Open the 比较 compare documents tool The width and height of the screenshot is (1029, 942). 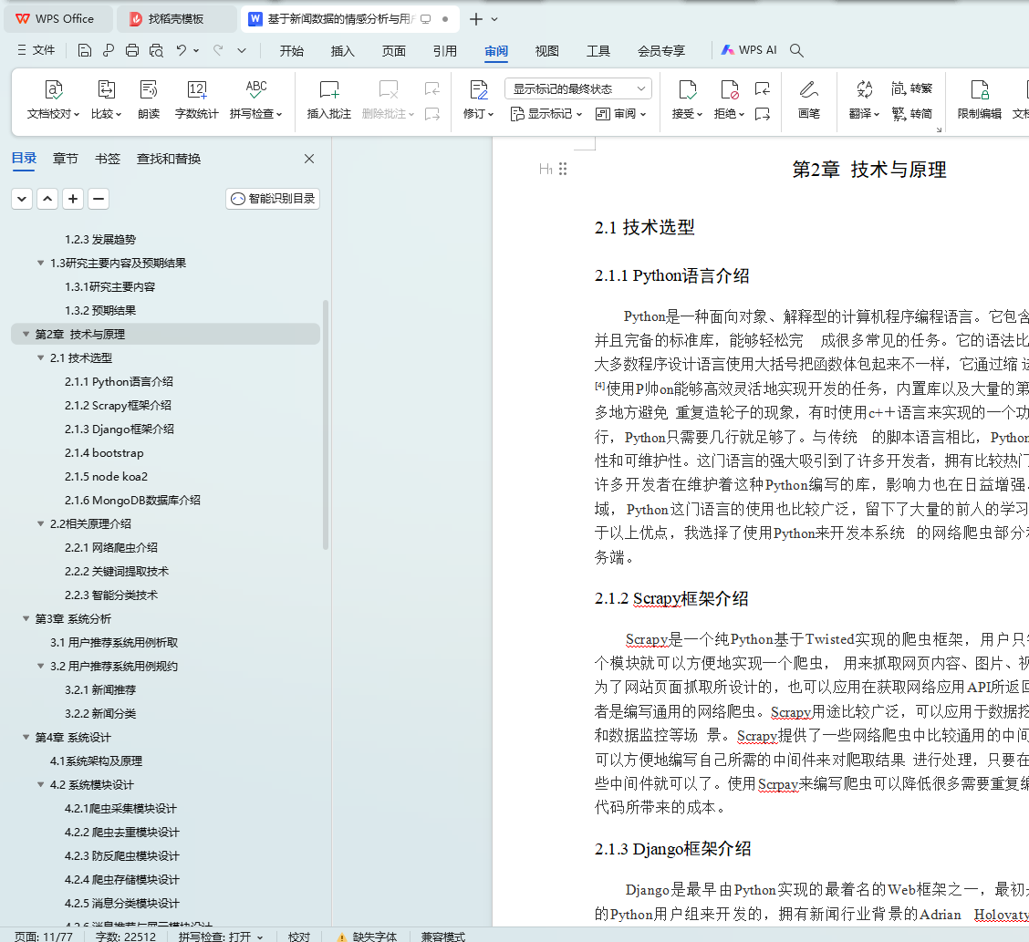106,99
